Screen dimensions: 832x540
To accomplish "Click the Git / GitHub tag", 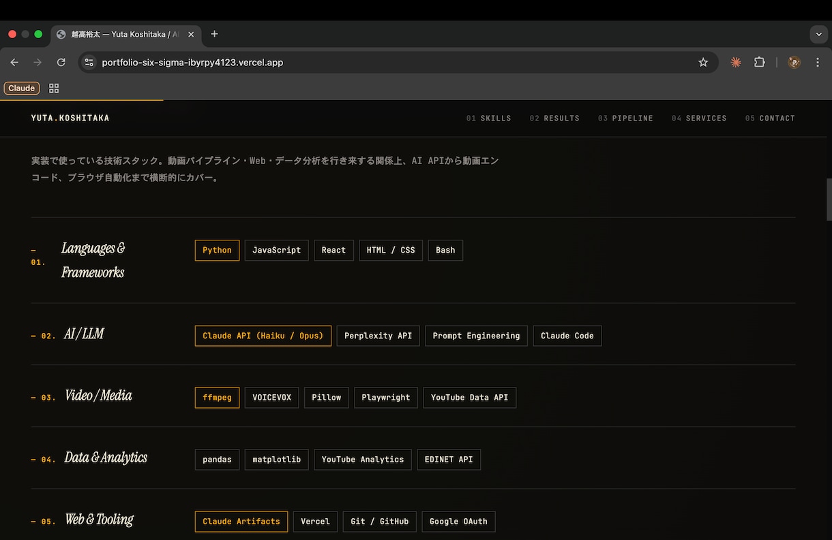I will [380, 522].
